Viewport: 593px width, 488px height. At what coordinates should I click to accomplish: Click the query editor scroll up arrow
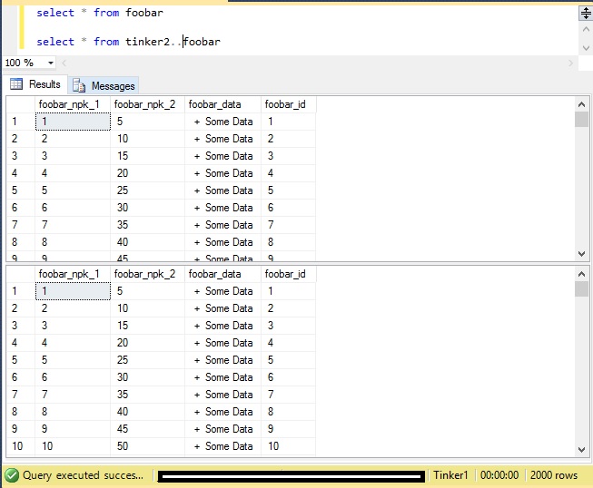tap(586, 29)
